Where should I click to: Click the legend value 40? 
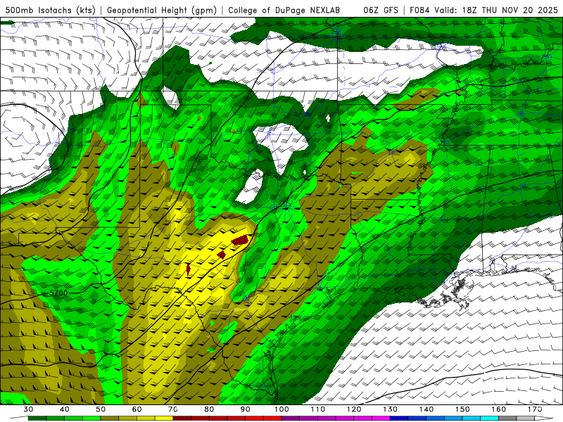(x=65, y=409)
